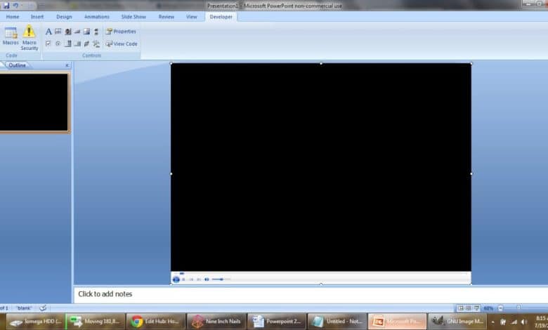548x330 pixels.
Task: Insert a Text Box control
Action: (x=58, y=32)
